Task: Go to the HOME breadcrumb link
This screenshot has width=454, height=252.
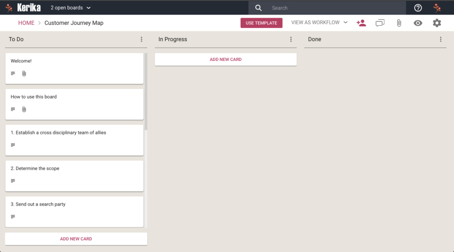Action: 26,23
